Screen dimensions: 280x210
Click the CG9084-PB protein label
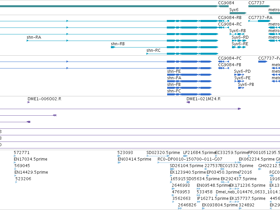(x=230, y=65)
